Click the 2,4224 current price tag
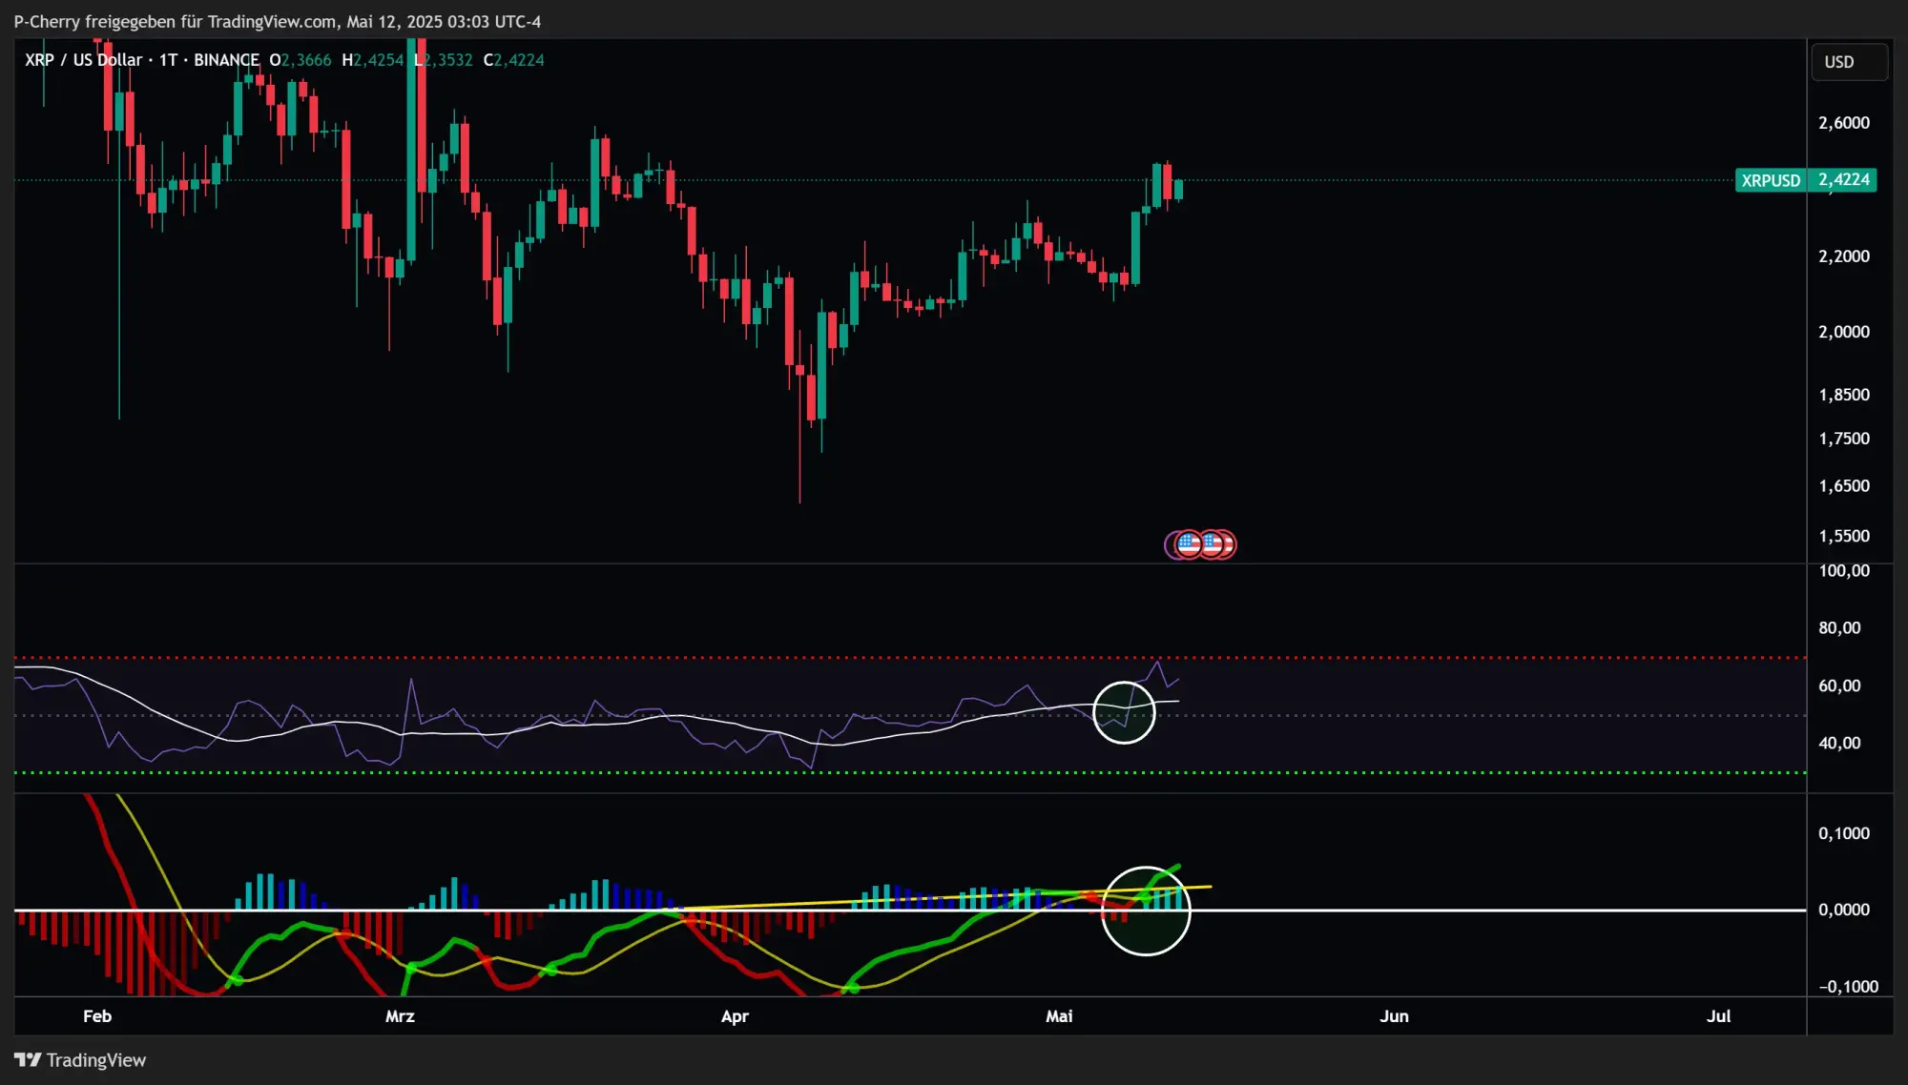1908x1085 pixels. tap(1843, 180)
